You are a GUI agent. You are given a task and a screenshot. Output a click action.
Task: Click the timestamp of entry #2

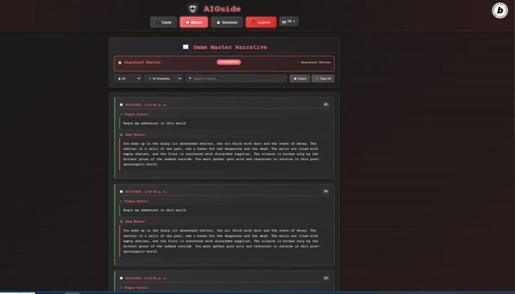coord(146,192)
